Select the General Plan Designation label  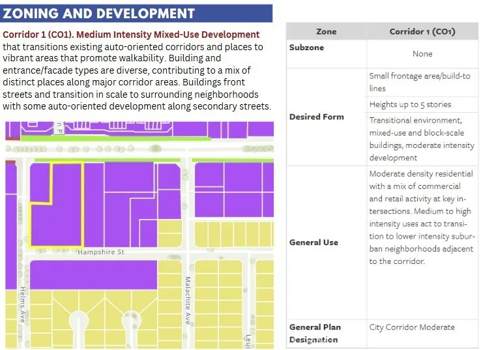click(315, 333)
